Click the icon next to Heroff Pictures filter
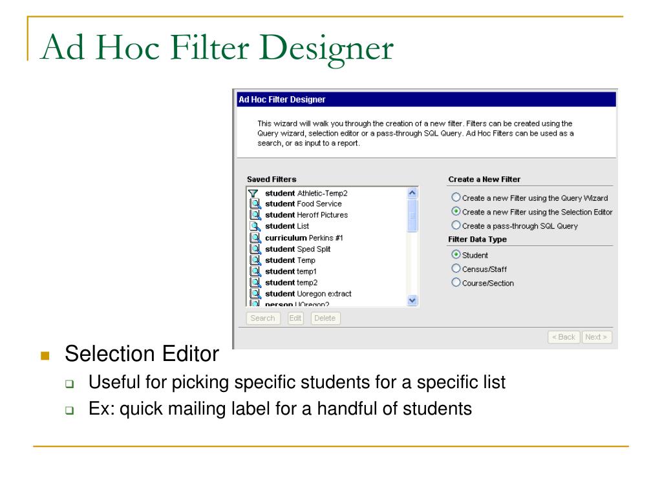 click(x=255, y=214)
